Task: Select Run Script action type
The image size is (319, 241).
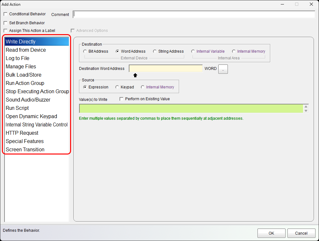Action: (17, 108)
